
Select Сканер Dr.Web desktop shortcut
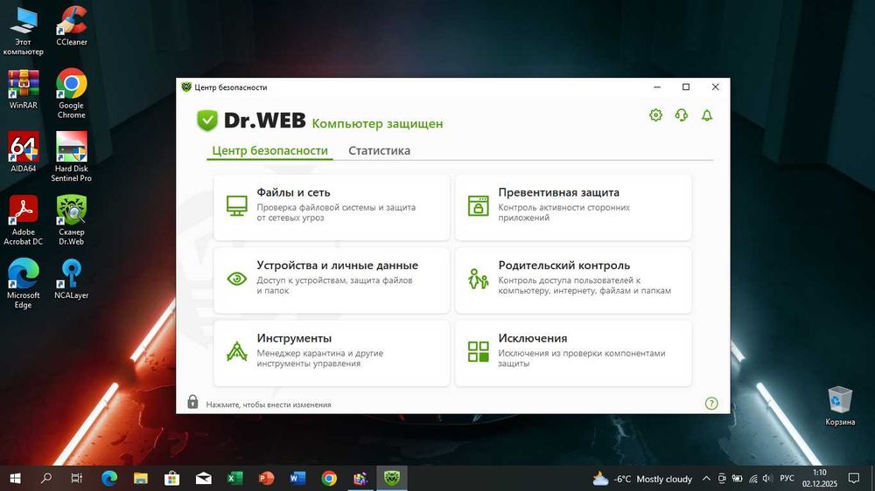tap(72, 221)
